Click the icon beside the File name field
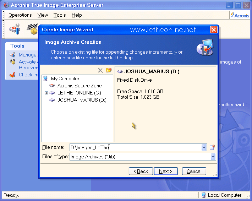Image resolution: width=252 pixels, height=201 pixels. click(x=212, y=147)
